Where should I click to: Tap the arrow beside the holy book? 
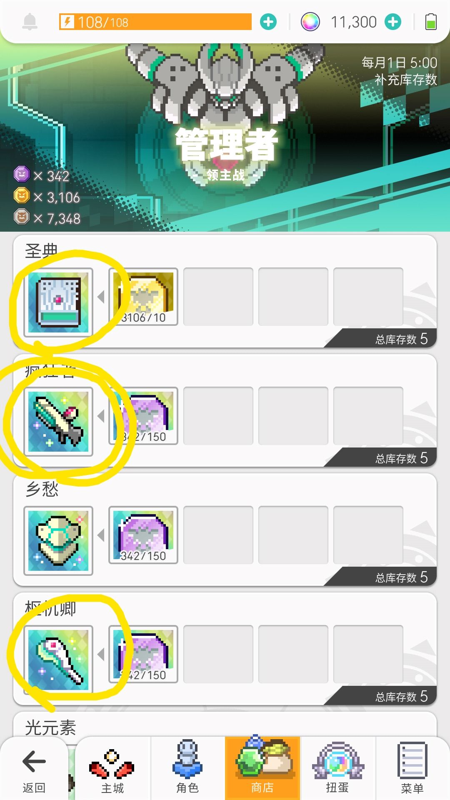click(101, 297)
